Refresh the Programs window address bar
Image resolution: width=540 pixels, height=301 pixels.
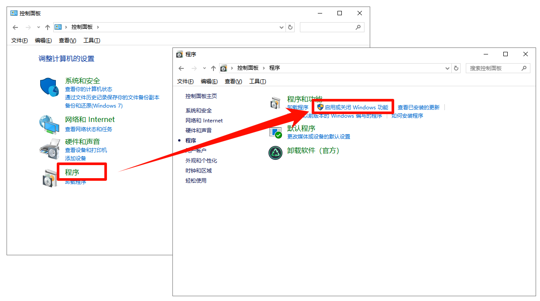[456, 68]
